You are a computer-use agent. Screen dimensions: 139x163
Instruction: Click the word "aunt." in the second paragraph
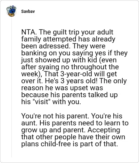30,123
